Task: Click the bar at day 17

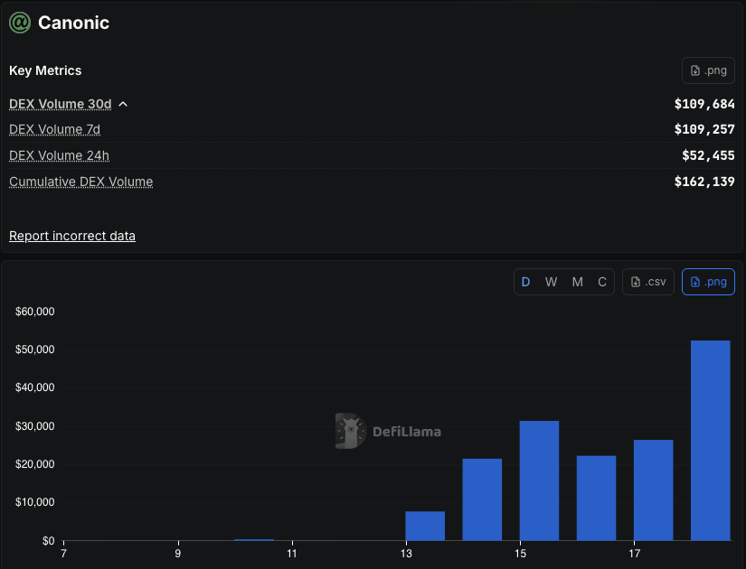Action: (653, 490)
